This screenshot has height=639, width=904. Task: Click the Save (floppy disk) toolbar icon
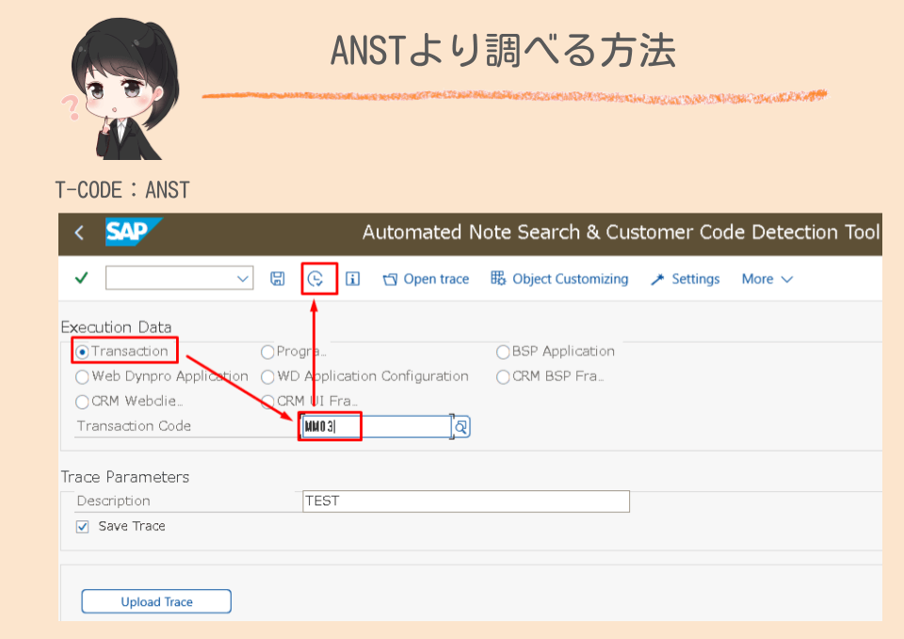(x=277, y=279)
